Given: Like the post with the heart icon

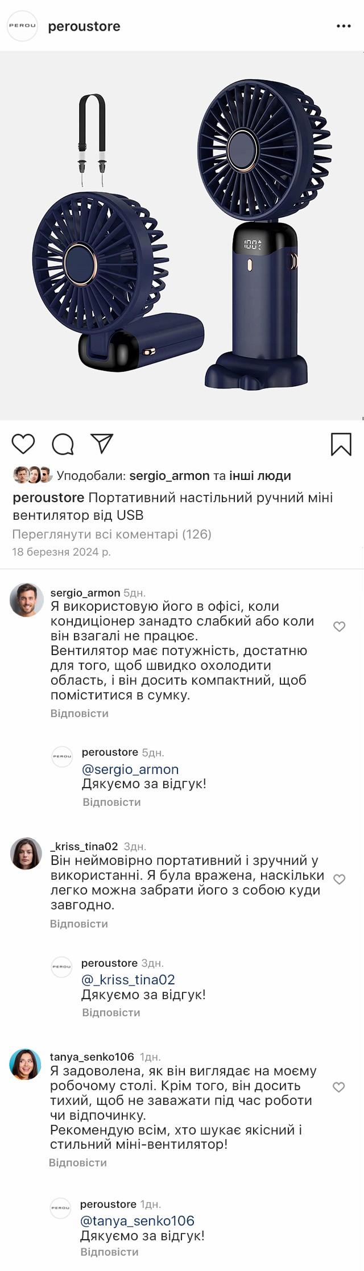Looking at the screenshot, I should click(23, 444).
